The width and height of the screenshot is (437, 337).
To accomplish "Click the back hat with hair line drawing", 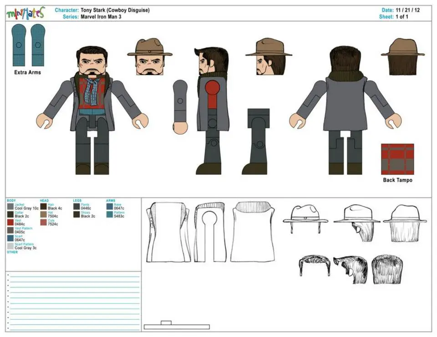I will coord(405,223).
